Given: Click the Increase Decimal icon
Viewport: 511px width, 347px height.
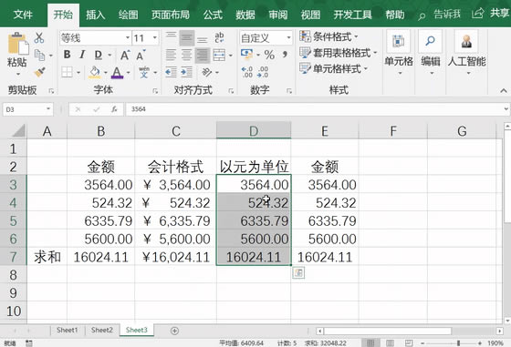Looking at the screenshot, I should point(247,72).
